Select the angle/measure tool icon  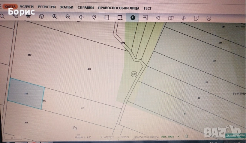pyautogui.click(x=145, y=18)
